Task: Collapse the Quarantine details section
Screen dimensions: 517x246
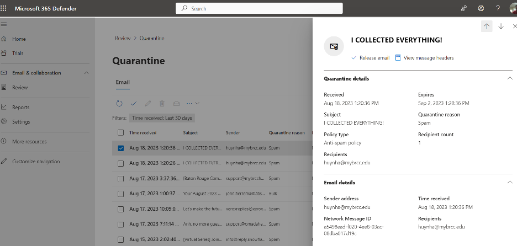Action: 509,78
